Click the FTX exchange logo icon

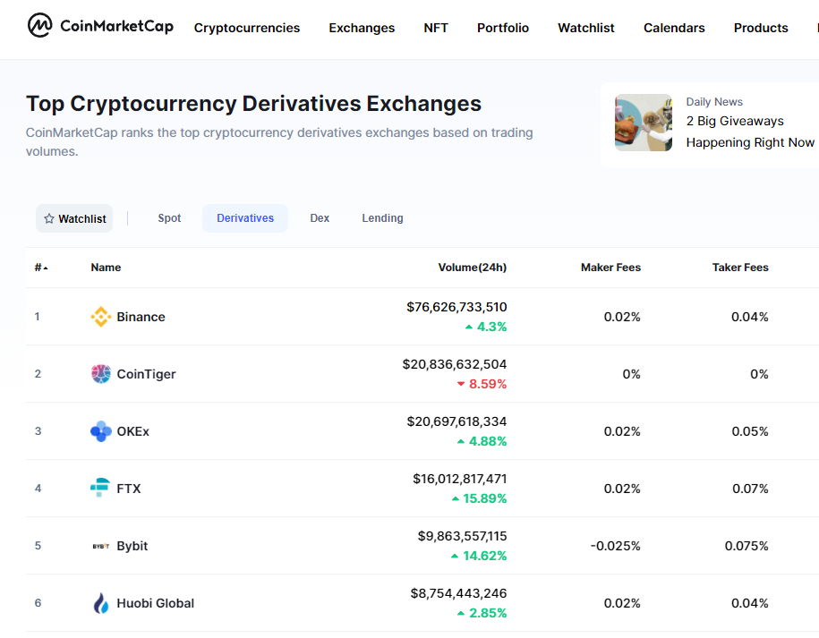pyautogui.click(x=101, y=489)
